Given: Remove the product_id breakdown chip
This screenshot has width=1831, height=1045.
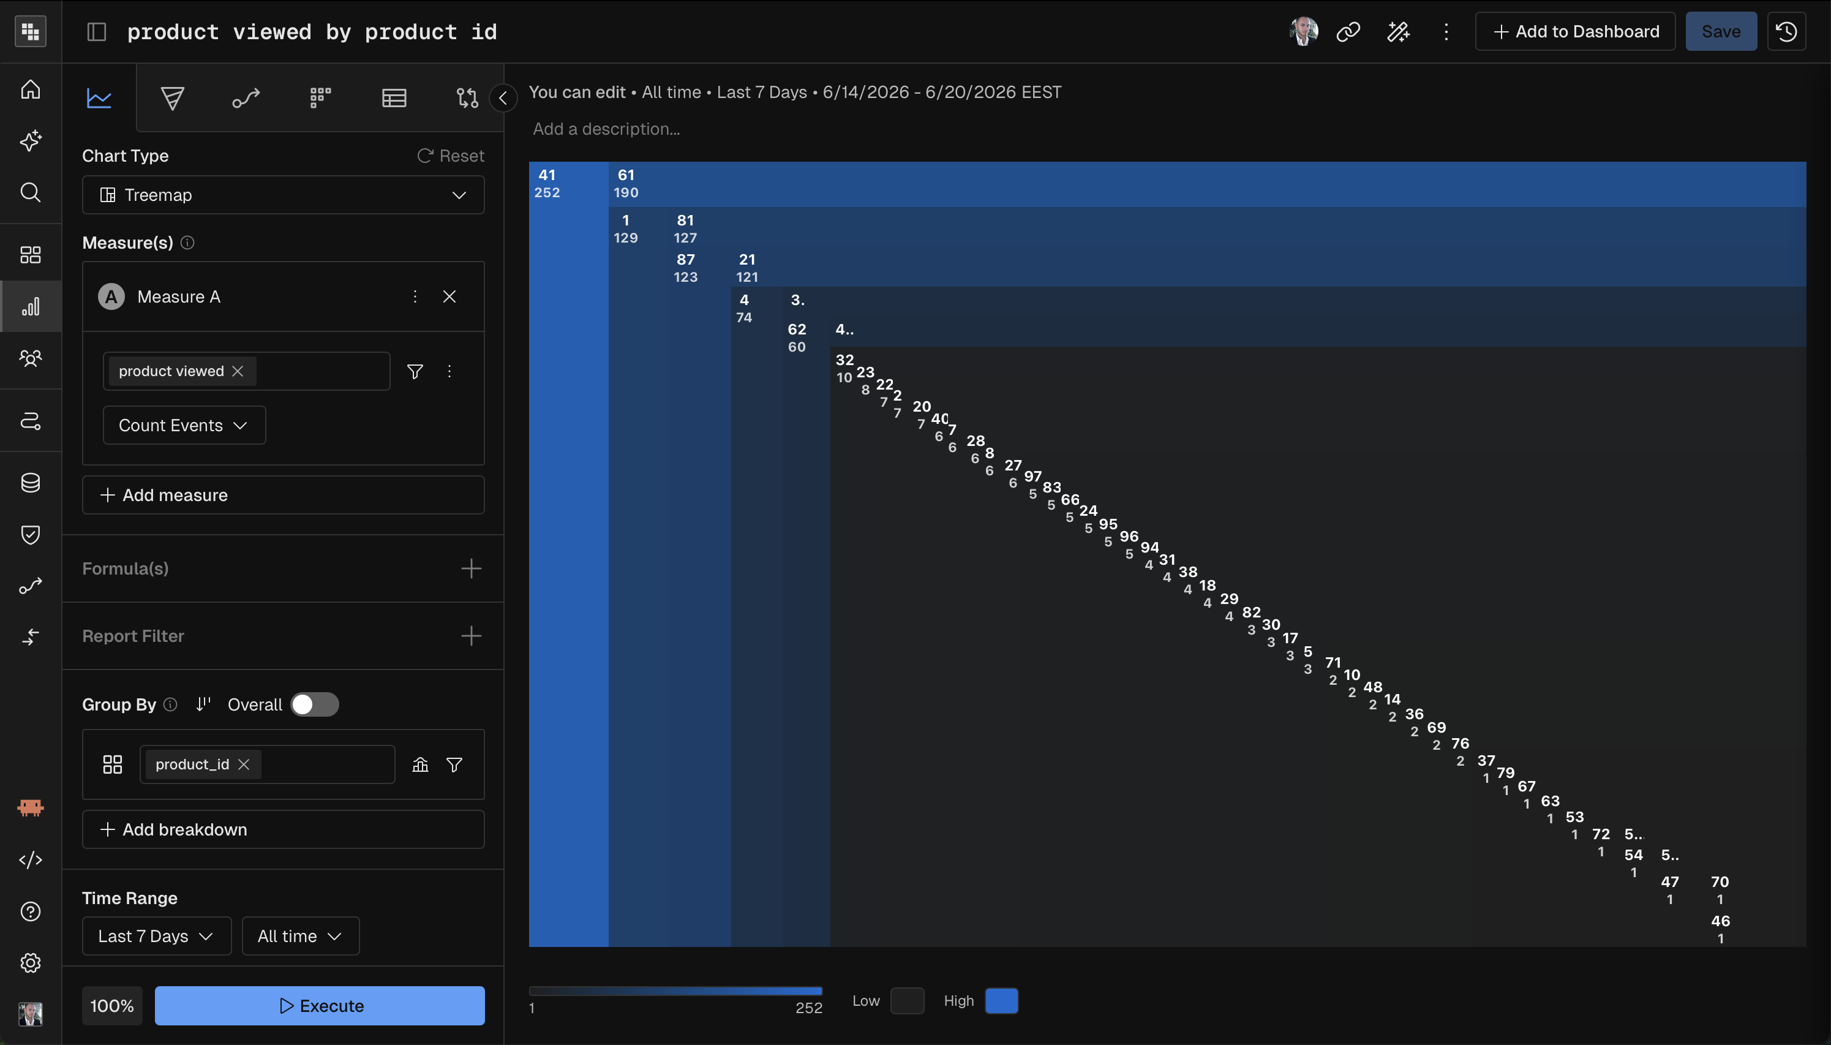Looking at the screenshot, I should pyautogui.click(x=244, y=764).
